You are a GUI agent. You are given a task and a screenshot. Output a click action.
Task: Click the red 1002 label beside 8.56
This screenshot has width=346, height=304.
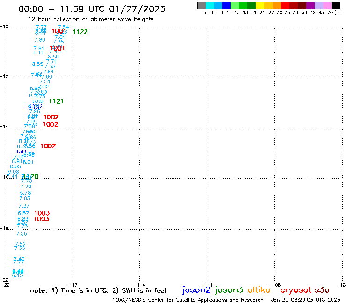point(48,146)
